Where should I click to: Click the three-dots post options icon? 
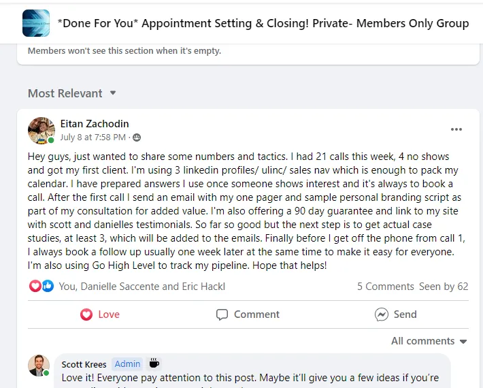click(x=456, y=129)
